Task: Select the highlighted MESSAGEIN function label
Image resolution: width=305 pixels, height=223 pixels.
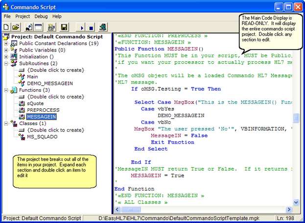Action: pyautogui.click(x=42, y=117)
